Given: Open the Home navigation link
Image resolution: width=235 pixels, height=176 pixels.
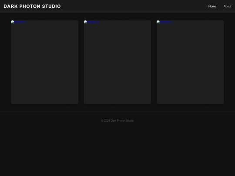Looking at the screenshot, I should click(212, 6).
